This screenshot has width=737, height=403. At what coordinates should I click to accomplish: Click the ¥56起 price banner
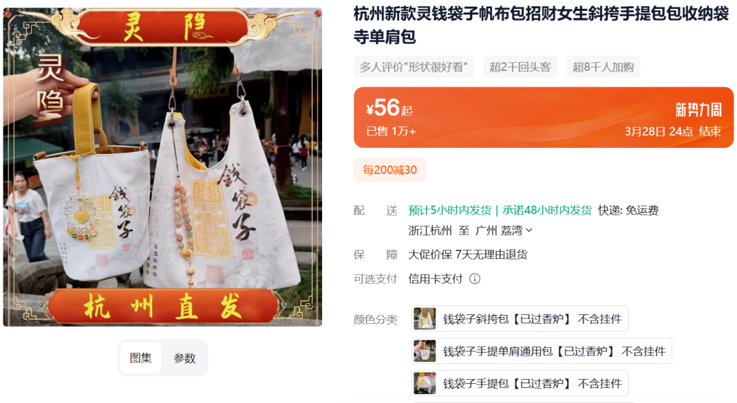[543, 117]
